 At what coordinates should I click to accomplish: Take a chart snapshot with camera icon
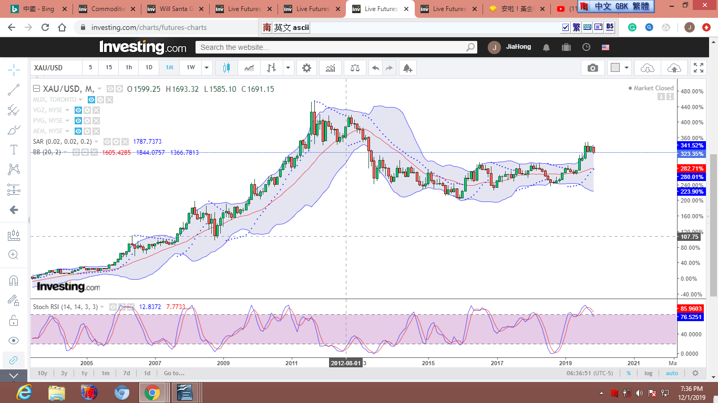coord(593,68)
